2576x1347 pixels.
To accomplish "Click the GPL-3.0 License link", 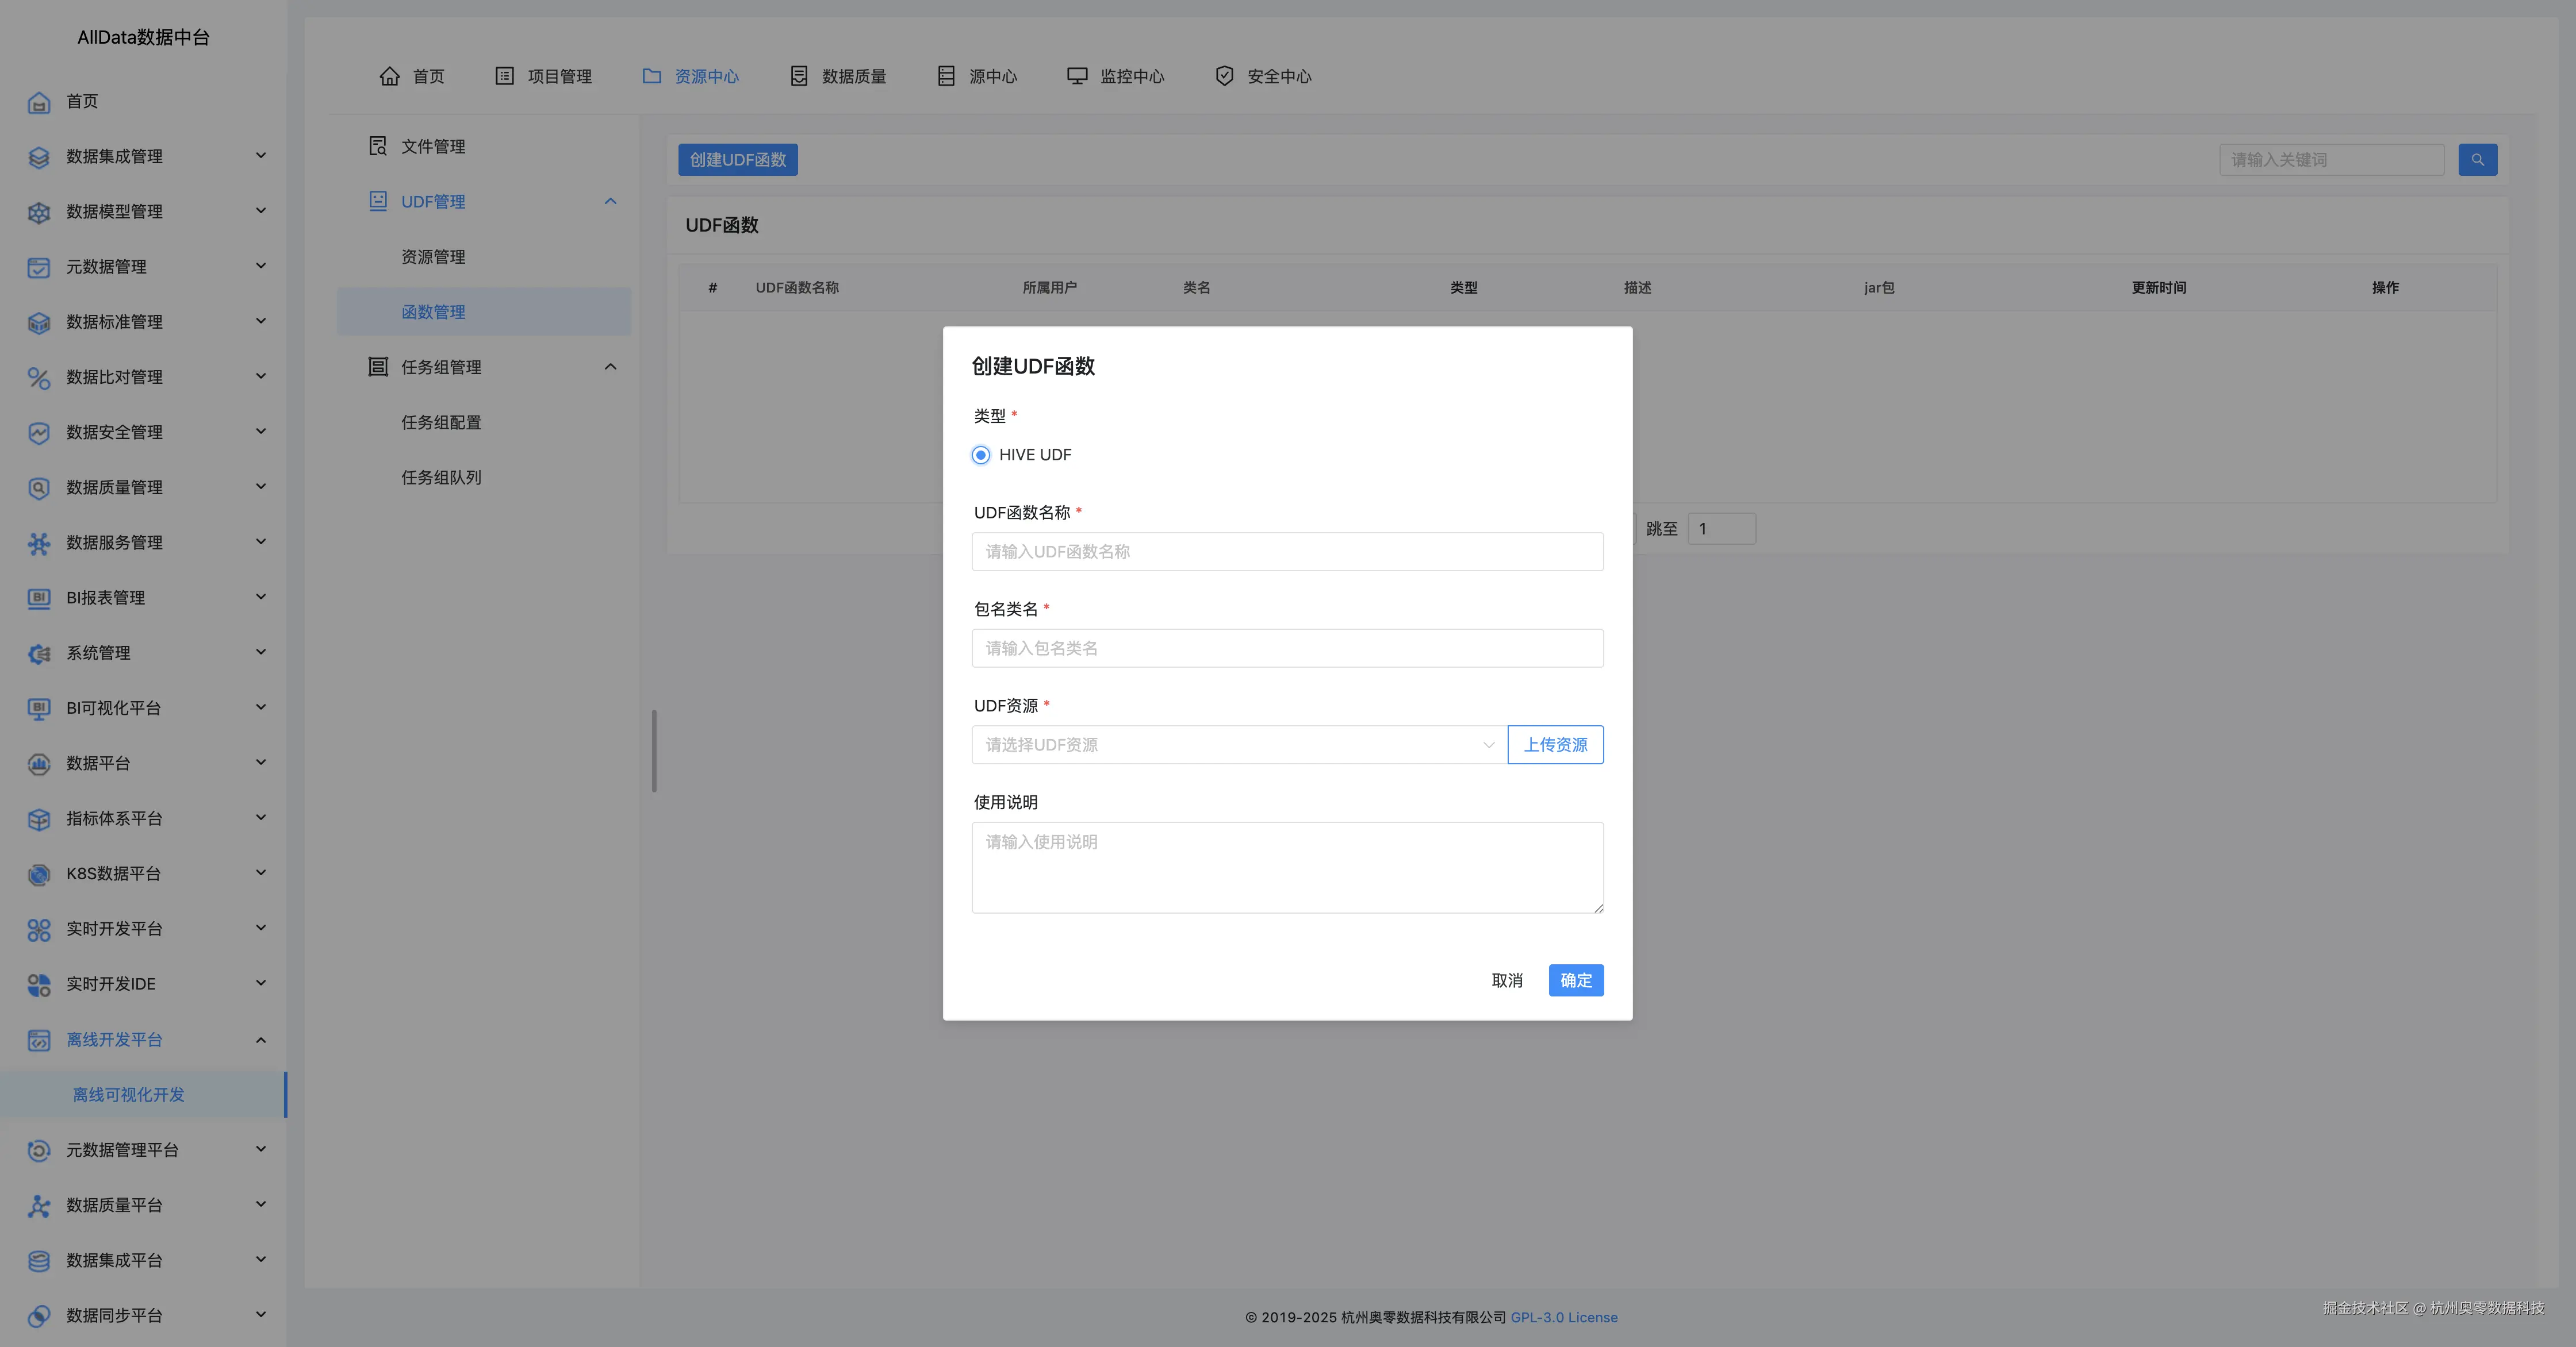I will point(1563,1317).
